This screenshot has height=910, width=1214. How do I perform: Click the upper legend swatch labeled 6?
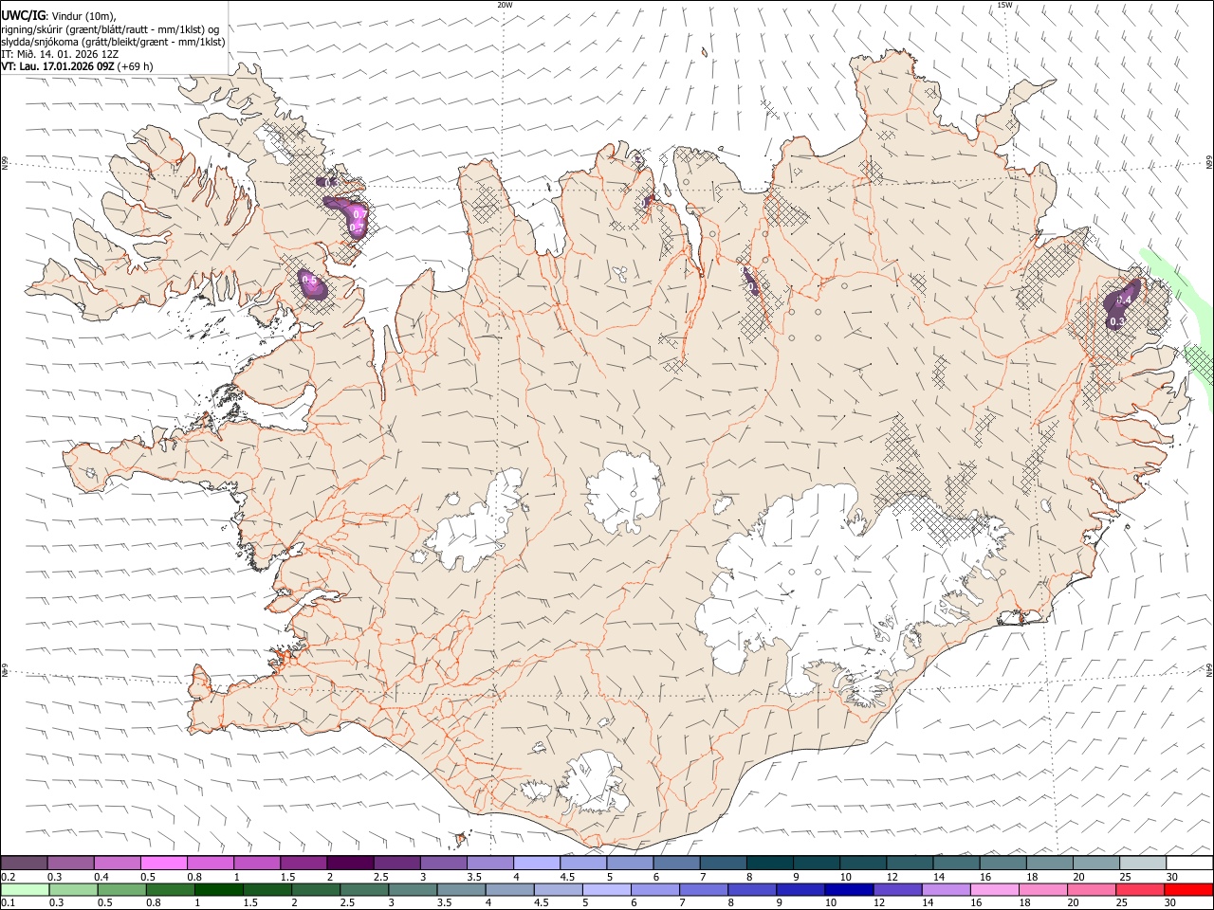click(677, 864)
